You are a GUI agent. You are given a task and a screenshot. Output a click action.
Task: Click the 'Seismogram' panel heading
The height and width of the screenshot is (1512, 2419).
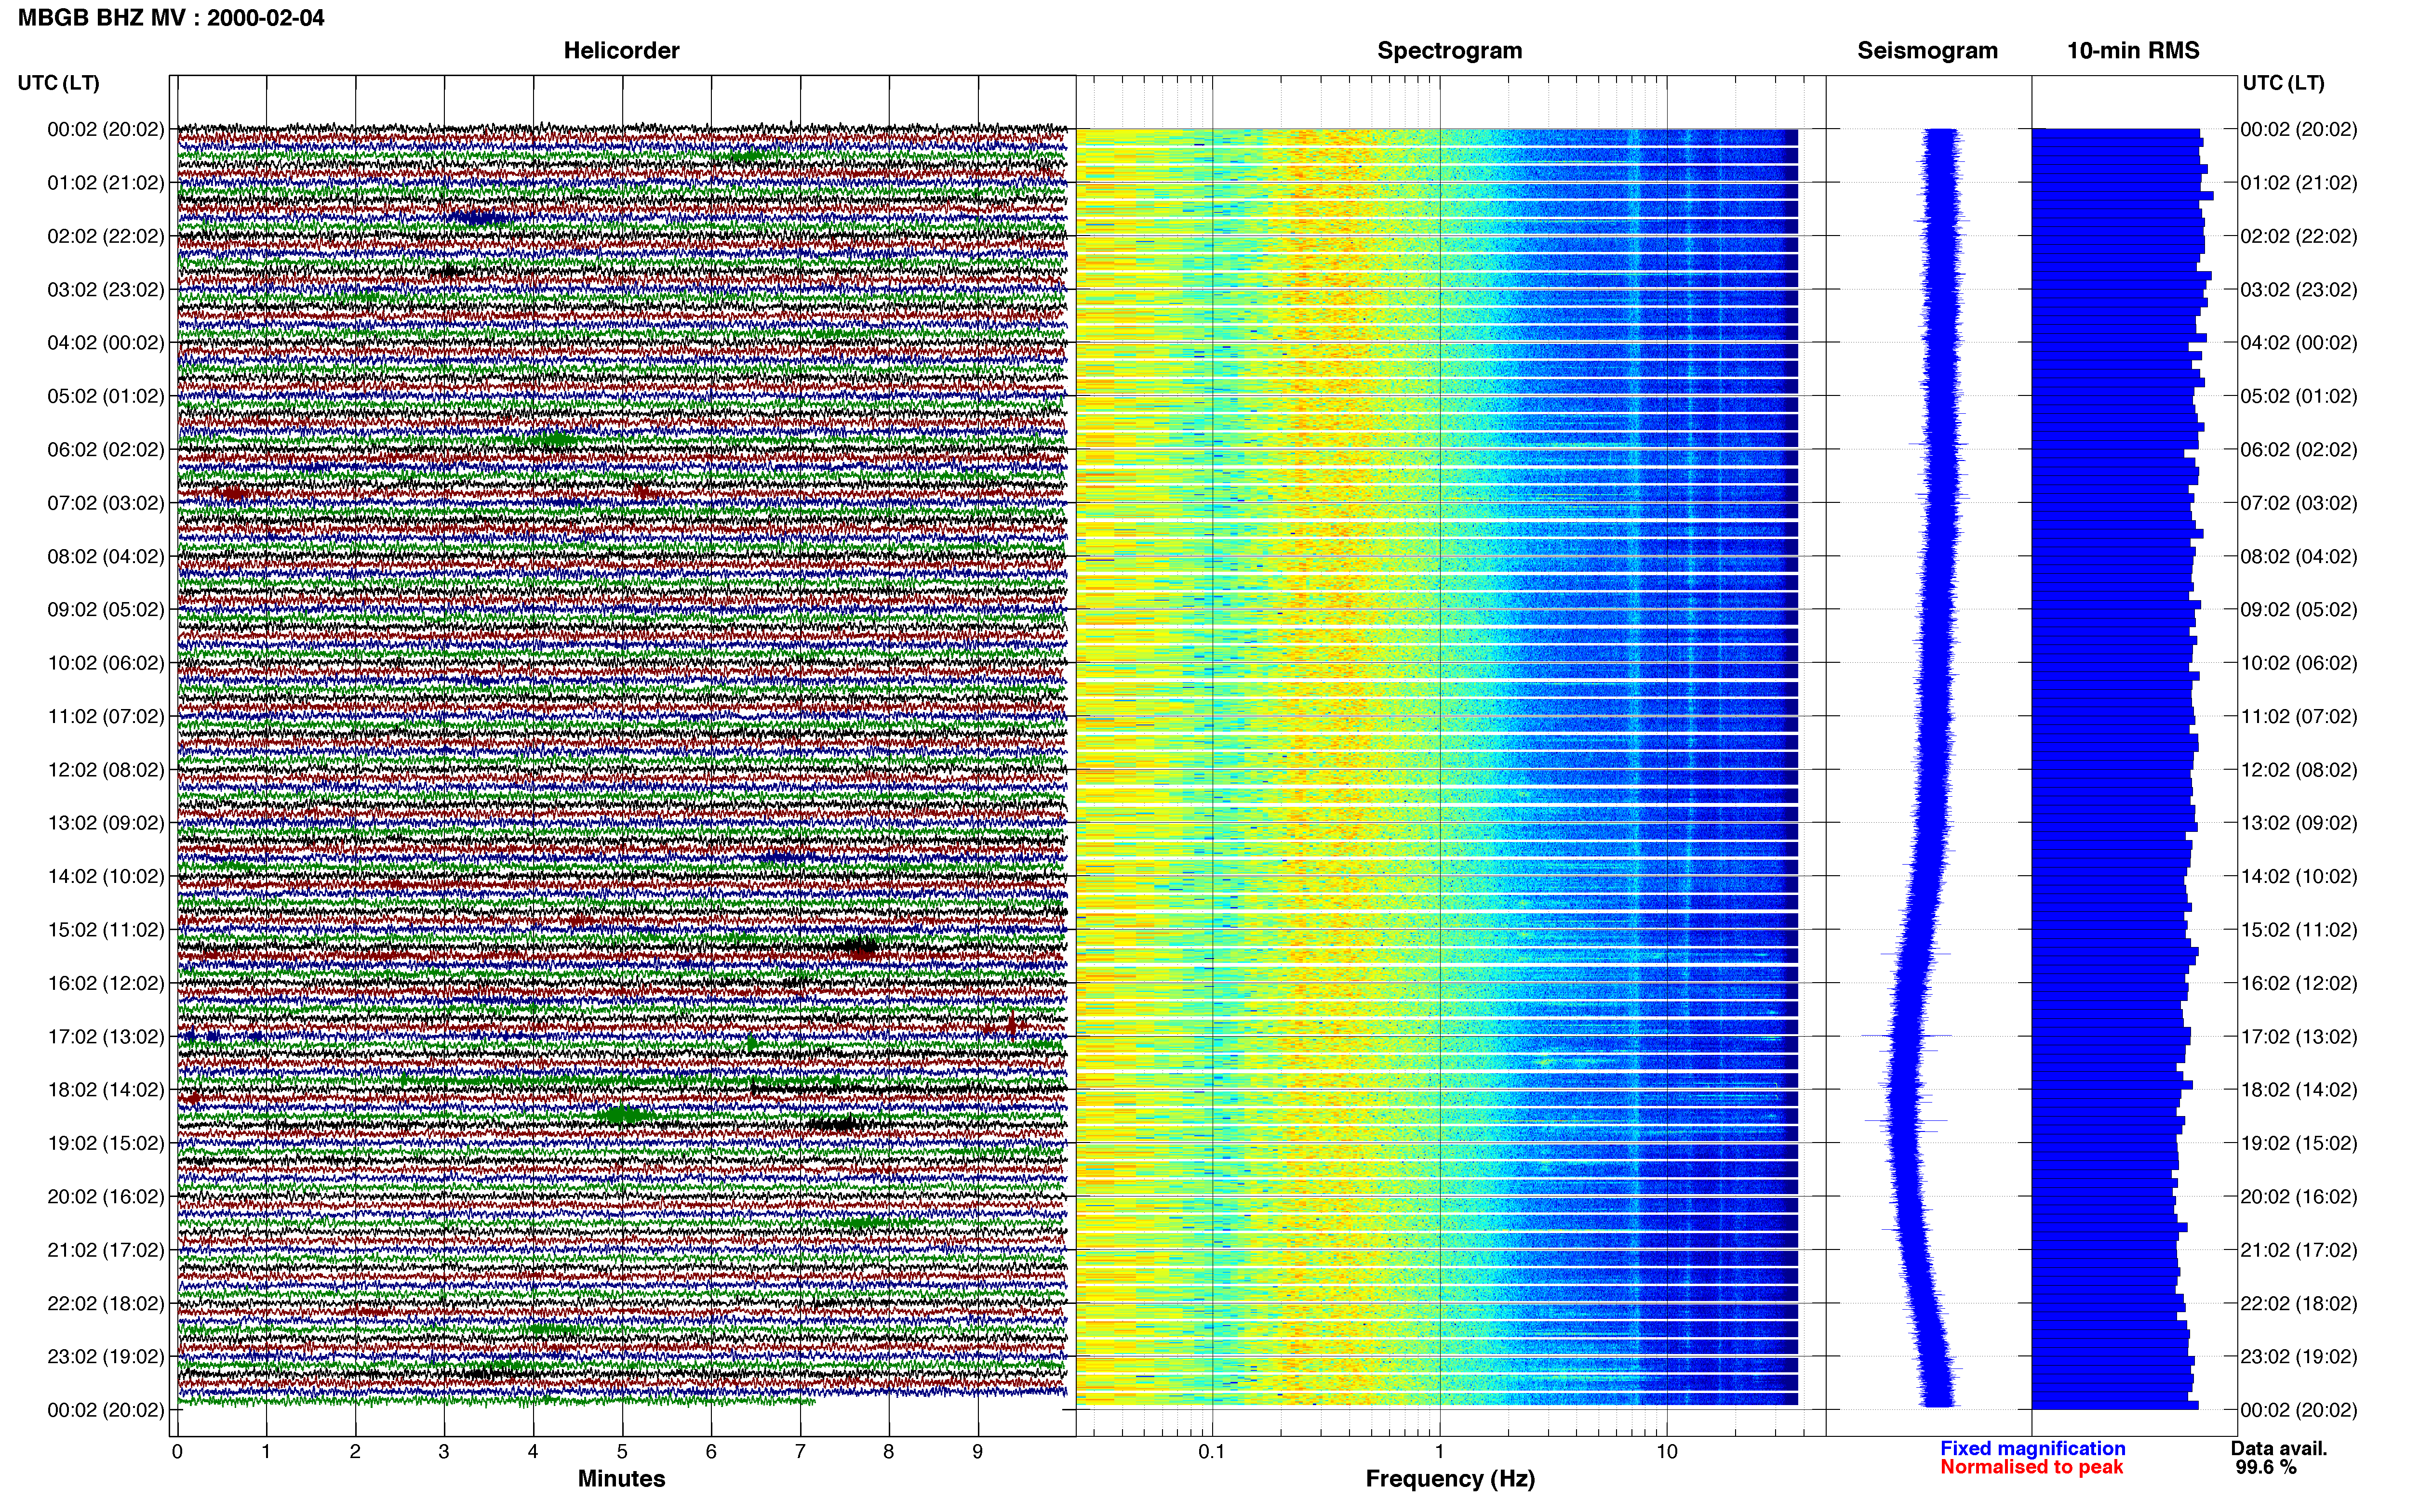(1927, 51)
